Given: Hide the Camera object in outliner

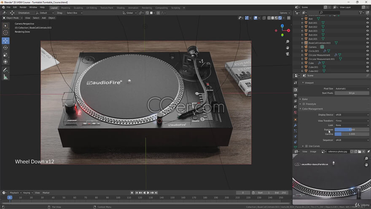Looking at the screenshot, I should click(368, 47).
